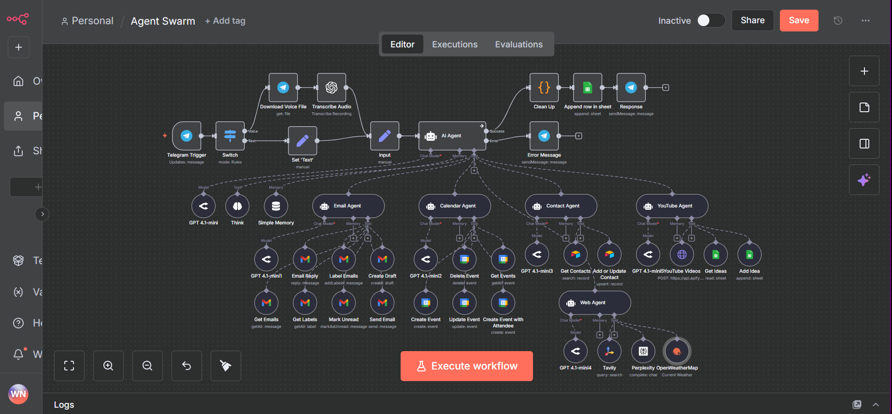Select the Get Contacts Airtable node
Screen dimensions: 892x414
575,254
